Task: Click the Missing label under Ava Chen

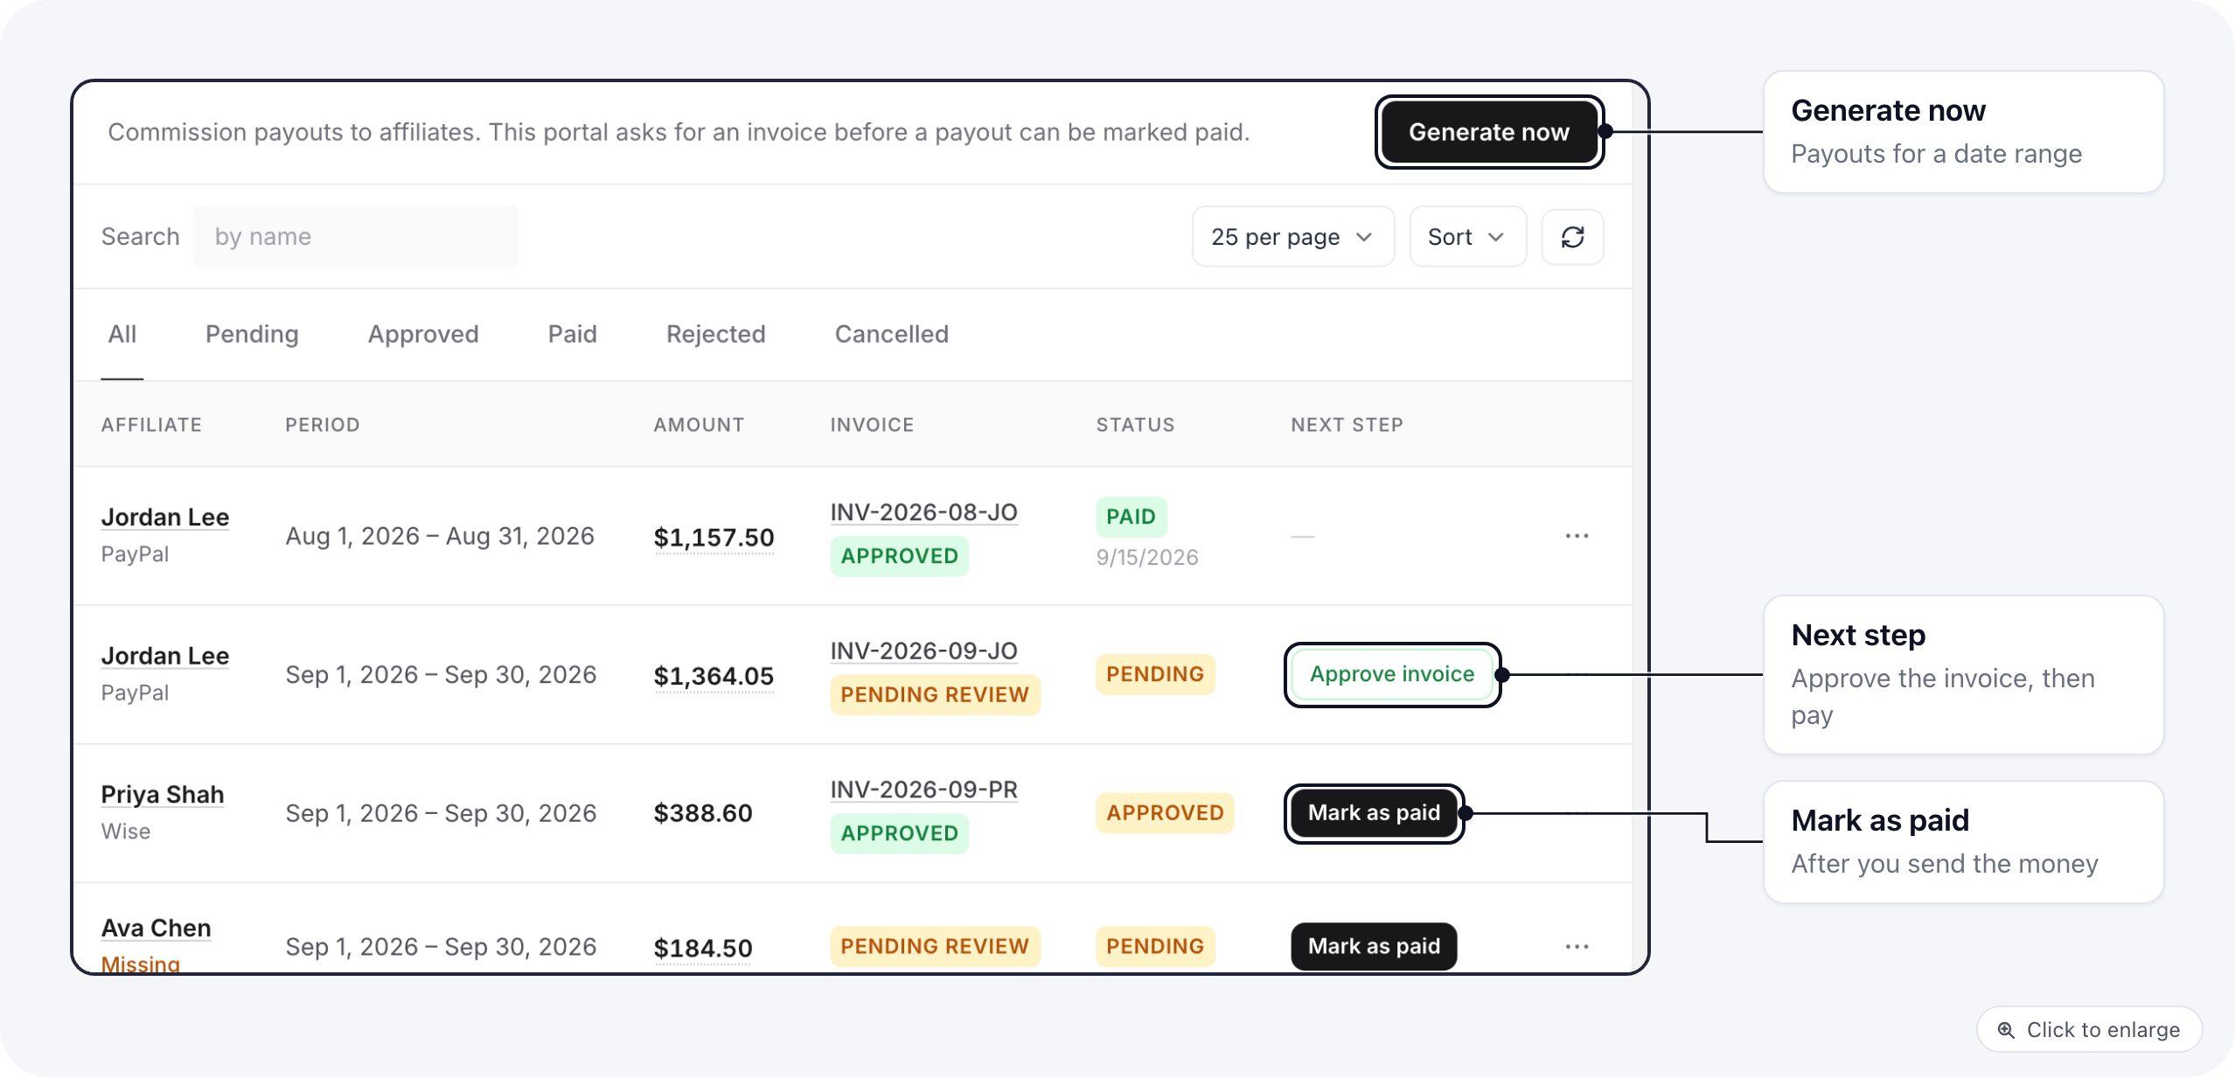Action: pyautogui.click(x=141, y=964)
